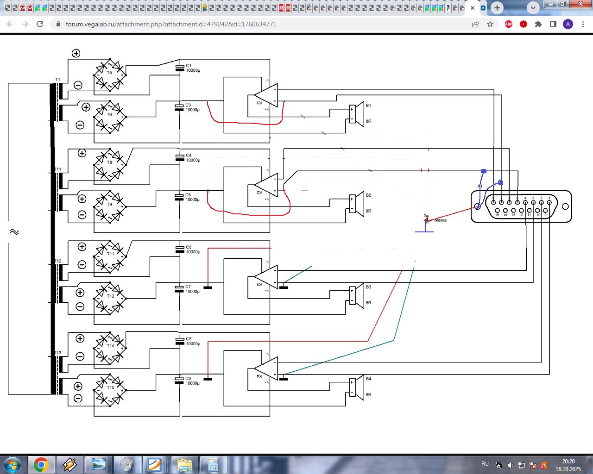593x474 pixels.
Task: Open the Extensions puzzle piece menu
Action: coord(538,24)
